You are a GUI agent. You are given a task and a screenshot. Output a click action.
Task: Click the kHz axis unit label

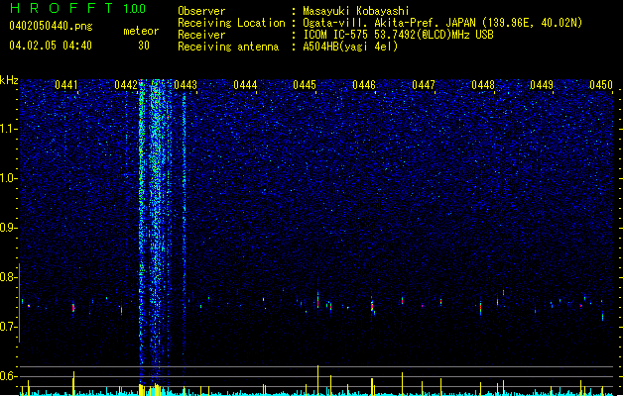[9, 80]
